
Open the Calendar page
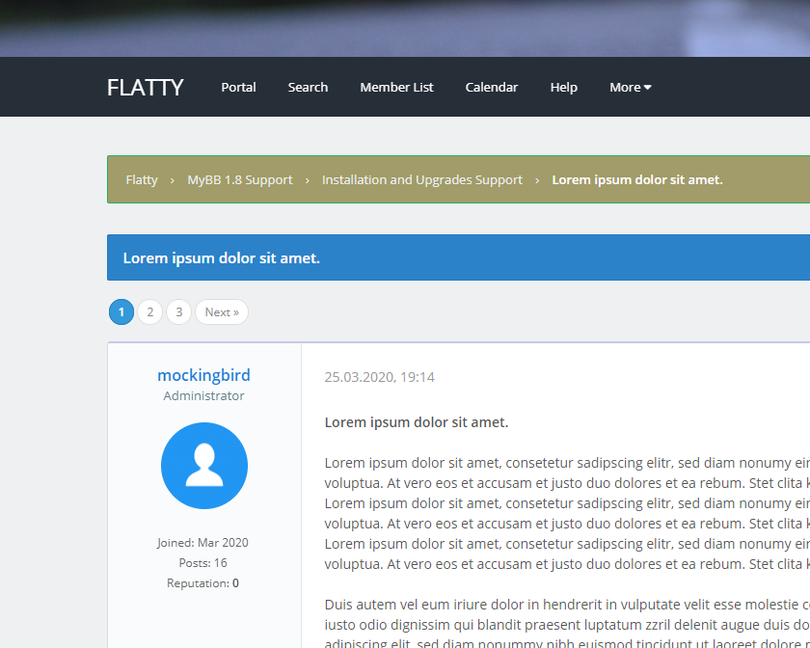(x=492, y=87)
